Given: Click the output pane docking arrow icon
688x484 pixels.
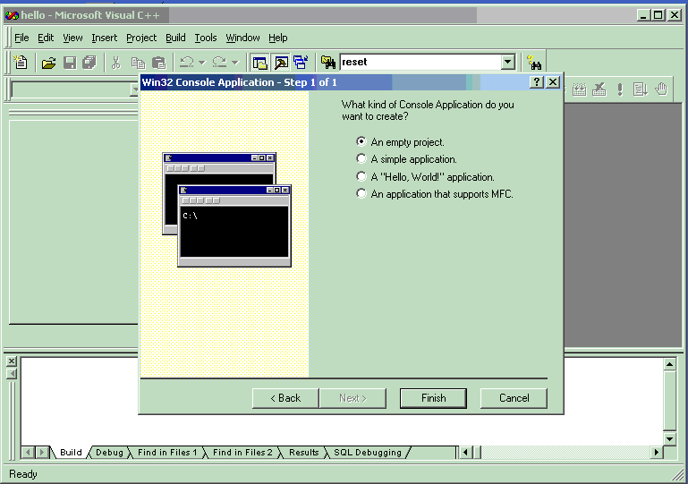Looking at the screenshot, I should 12,374.
